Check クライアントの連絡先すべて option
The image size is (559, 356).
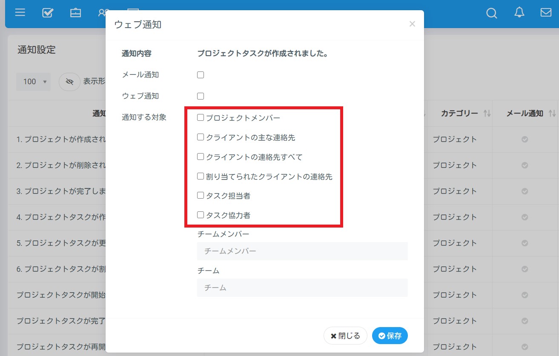[201, 157]
